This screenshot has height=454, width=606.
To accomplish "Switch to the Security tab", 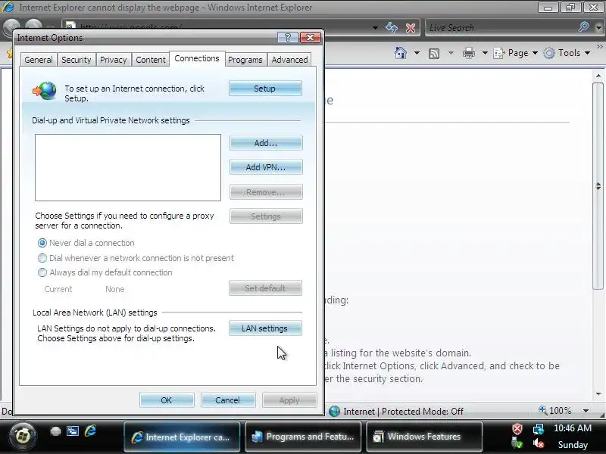I will pos(77,60).
